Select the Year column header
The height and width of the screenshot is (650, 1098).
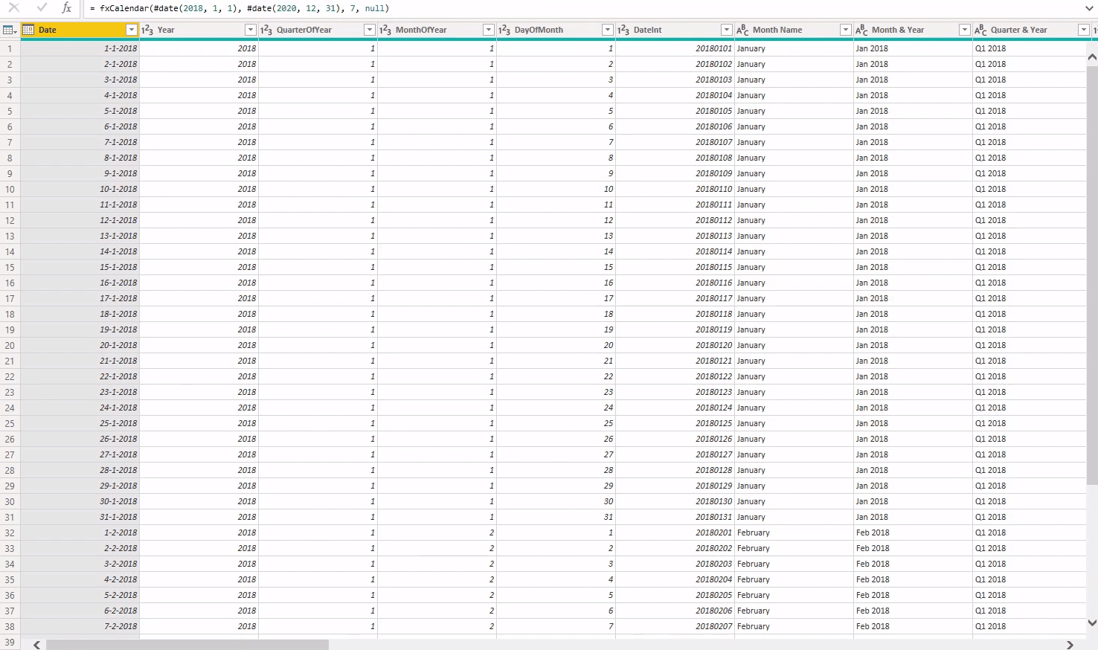coord(199,30)
